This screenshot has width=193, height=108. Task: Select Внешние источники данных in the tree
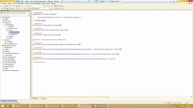[11, 70]
